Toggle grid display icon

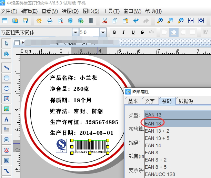coord(91,21)
